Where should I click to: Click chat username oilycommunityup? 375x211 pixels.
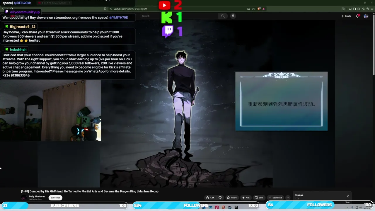click(x=25, y=12)
